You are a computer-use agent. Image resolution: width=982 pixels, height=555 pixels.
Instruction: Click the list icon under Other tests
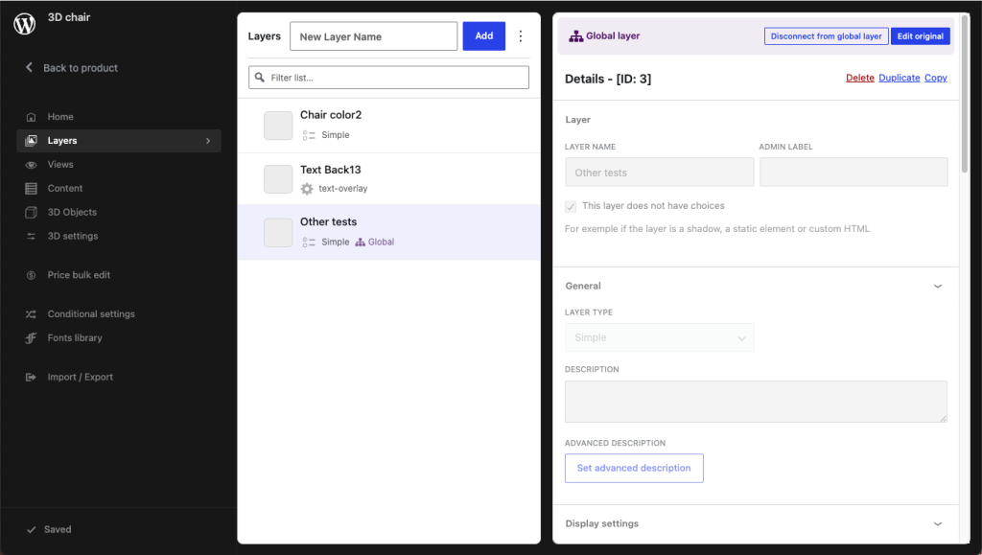tap(309, 243)
